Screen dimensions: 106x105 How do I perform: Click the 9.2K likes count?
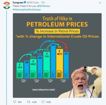pos(48,102)
